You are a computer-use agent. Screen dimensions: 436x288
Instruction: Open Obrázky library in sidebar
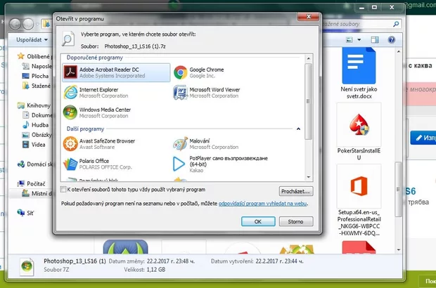[x=37, y=135]
